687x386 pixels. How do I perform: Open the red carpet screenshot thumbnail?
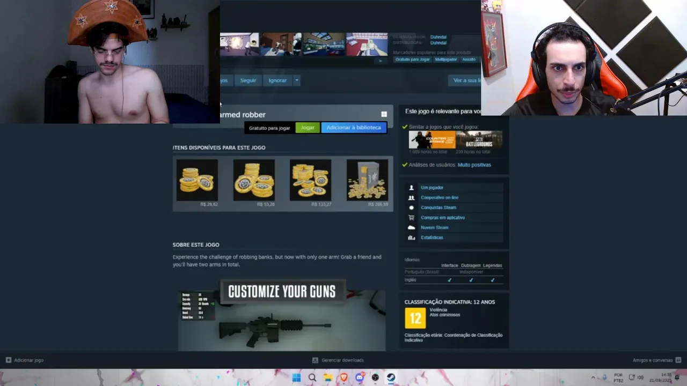pyautogui.click(x=367, y=44)
